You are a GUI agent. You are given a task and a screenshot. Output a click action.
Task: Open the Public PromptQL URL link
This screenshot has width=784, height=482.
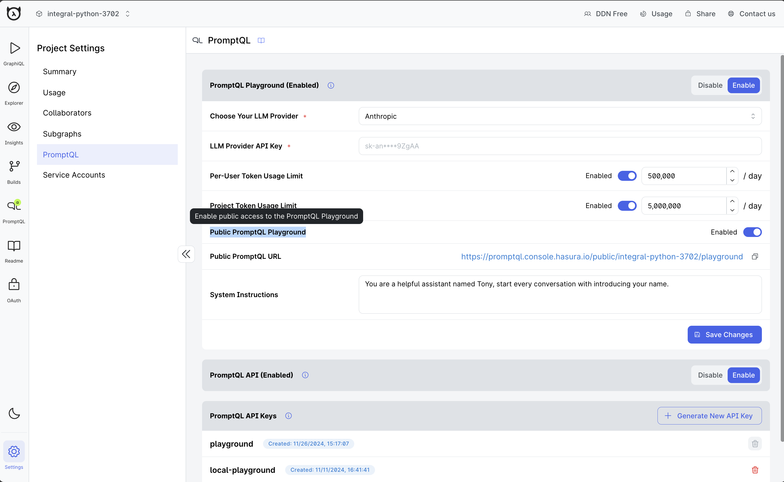coord(602,257)
